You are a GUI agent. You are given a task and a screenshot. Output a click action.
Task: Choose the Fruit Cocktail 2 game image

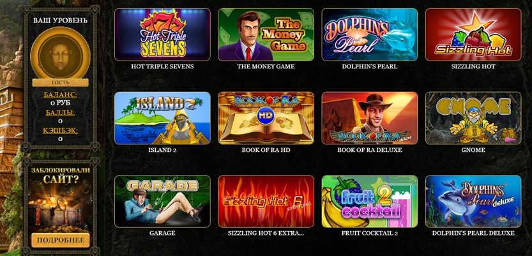pyautogui.click(x=370, y=201)
